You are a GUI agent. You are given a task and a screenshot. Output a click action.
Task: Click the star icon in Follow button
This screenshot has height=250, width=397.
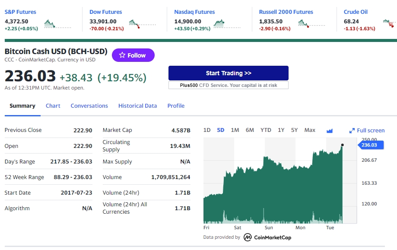pos(122,55)
